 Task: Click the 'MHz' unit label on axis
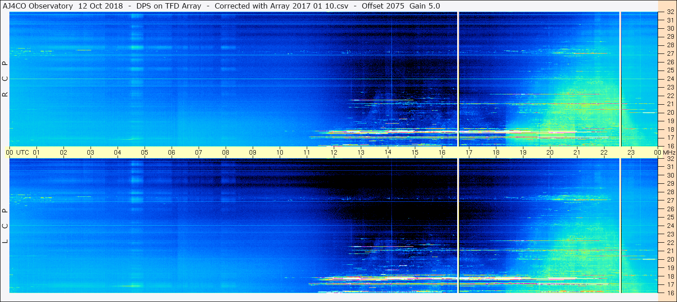(669, 152)
